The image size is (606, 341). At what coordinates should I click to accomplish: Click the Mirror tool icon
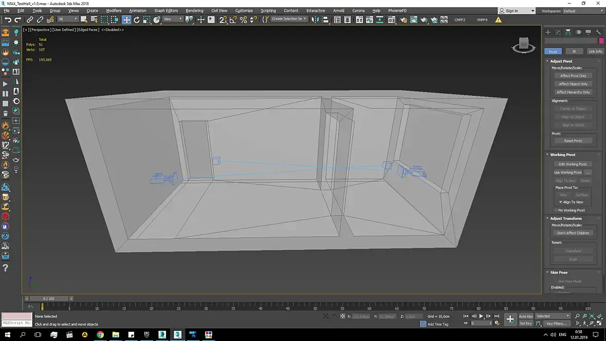[315, 20]
